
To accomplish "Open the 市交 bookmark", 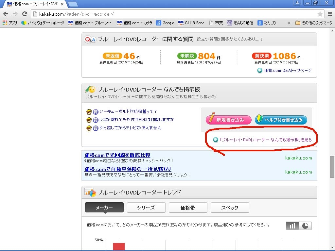I will [x=216, y=23].
